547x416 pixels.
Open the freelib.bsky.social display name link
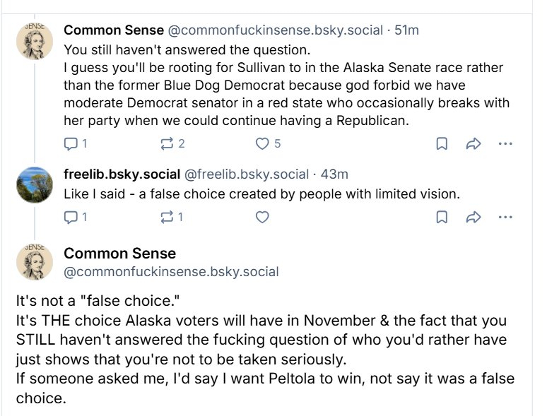[122, 174]
